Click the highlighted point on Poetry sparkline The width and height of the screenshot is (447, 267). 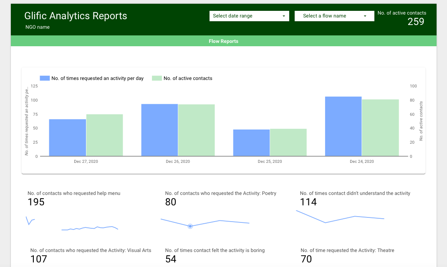click(x=190, y=226)
